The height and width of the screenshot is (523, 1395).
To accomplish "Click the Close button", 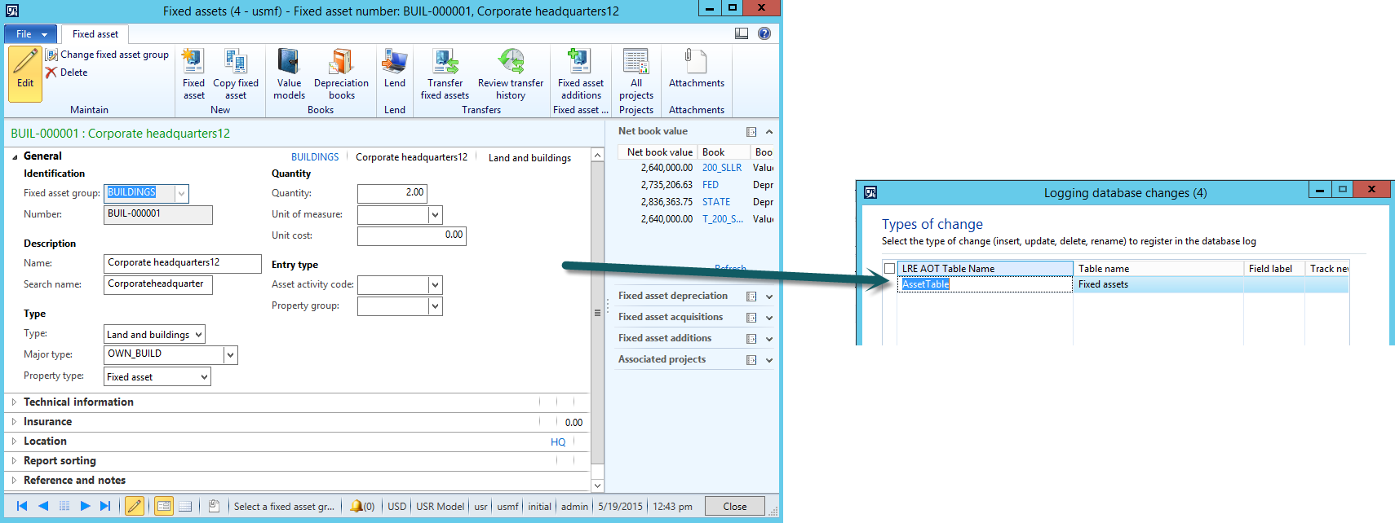I will (x=734, y=506).
